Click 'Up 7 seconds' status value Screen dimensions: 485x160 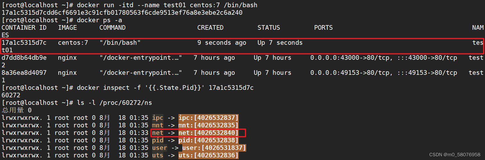[280, 43]
